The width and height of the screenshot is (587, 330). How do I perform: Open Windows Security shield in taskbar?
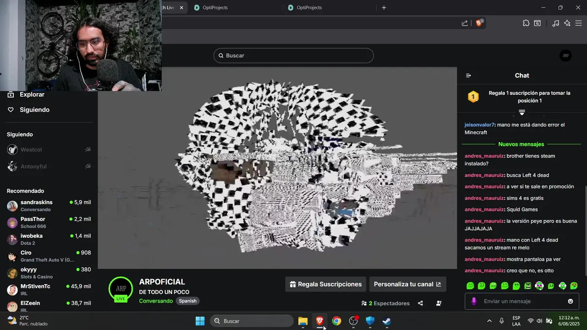click(x=370, y=321)
